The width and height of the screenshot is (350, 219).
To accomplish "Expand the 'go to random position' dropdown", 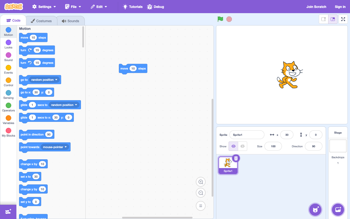I will coord(44,80).
